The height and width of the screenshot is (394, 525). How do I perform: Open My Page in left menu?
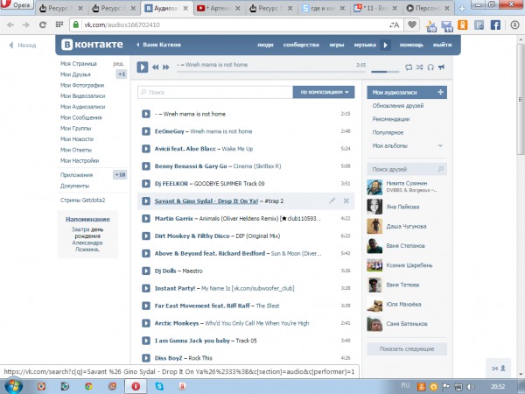click(79, 64)
